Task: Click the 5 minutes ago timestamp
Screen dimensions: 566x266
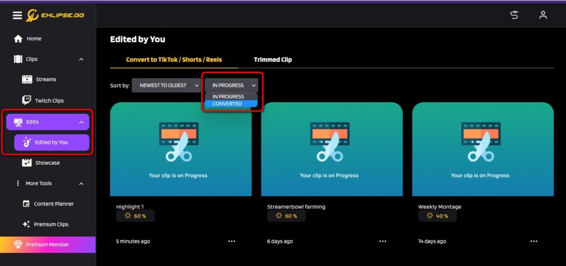Action: (x=133, y=241)
